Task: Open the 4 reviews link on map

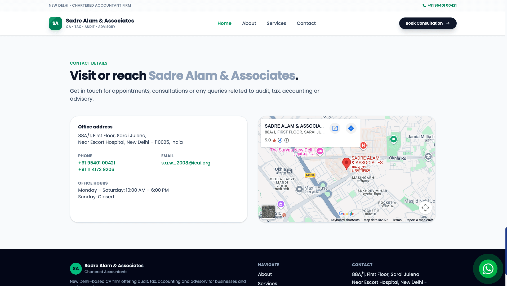Action: 280,140
